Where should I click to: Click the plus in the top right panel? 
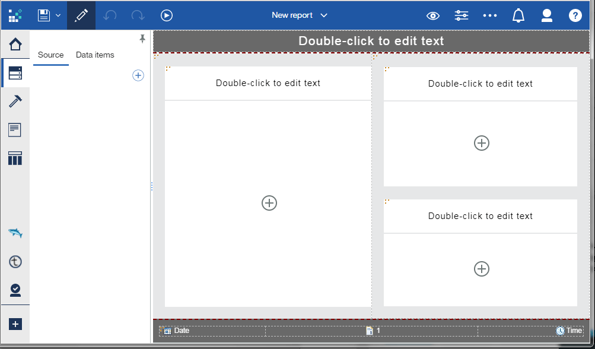click(x=482, y=143)
